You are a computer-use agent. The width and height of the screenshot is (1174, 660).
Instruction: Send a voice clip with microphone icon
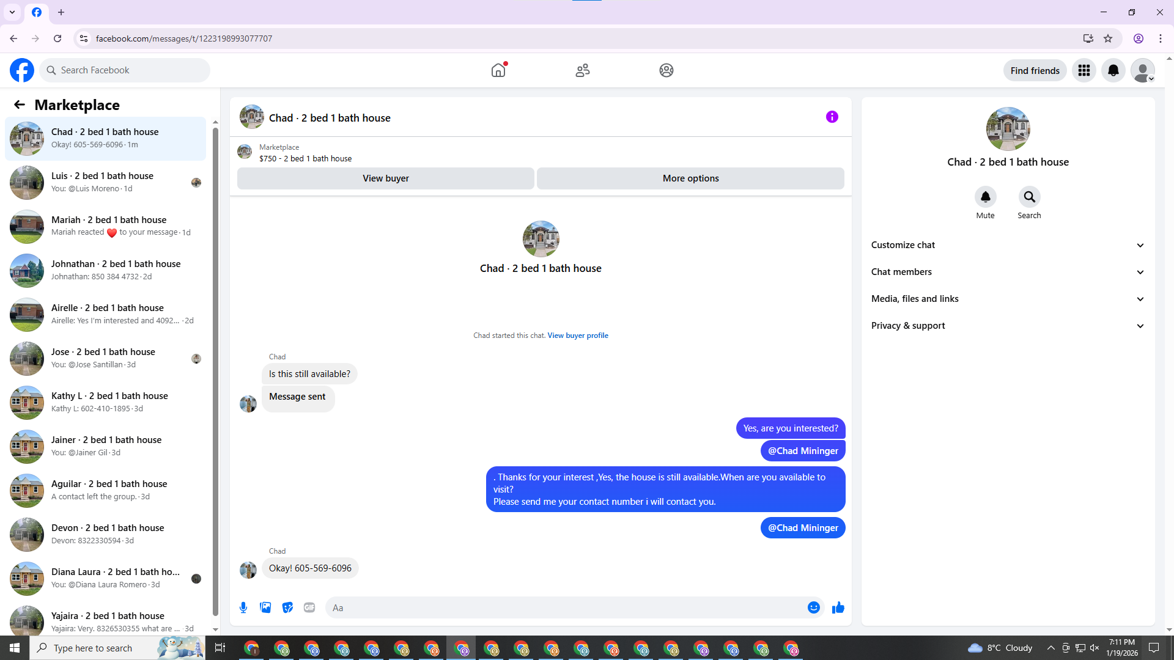point(243,607)
